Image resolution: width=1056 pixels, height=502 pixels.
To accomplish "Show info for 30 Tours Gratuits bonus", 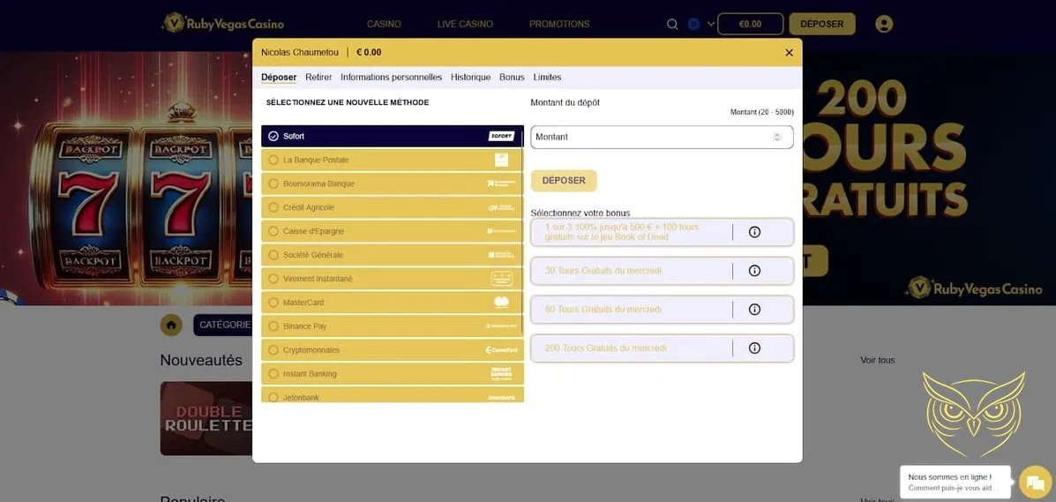I will click(754, 271).
